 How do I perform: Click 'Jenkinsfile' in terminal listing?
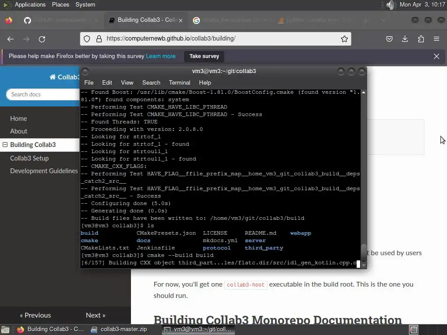coord(156,248)
